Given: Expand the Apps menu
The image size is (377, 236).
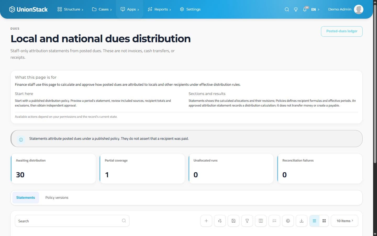Looking at the screenshot, I should (130, 9).
